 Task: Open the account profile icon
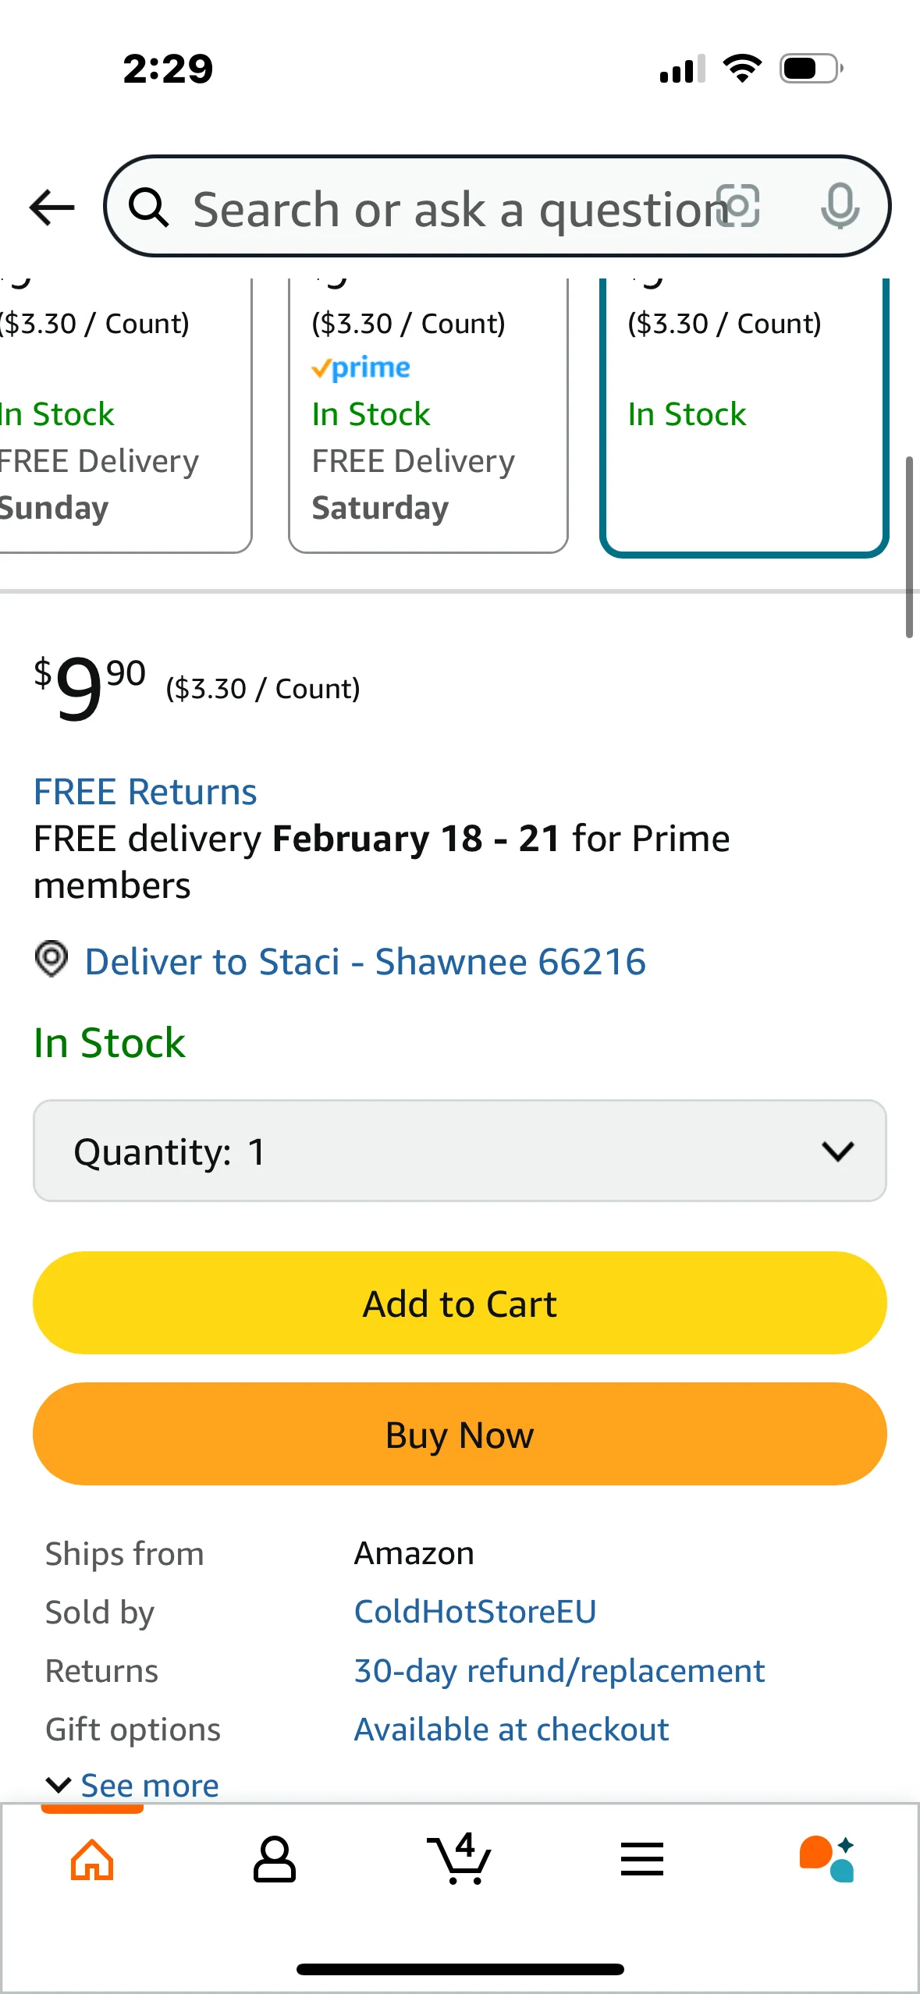point(275,1860)
